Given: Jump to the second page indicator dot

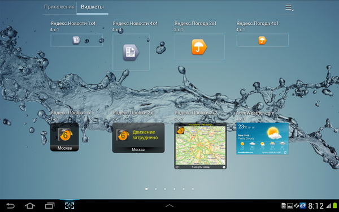Looking at the screenshot, I should click(156, 189).
